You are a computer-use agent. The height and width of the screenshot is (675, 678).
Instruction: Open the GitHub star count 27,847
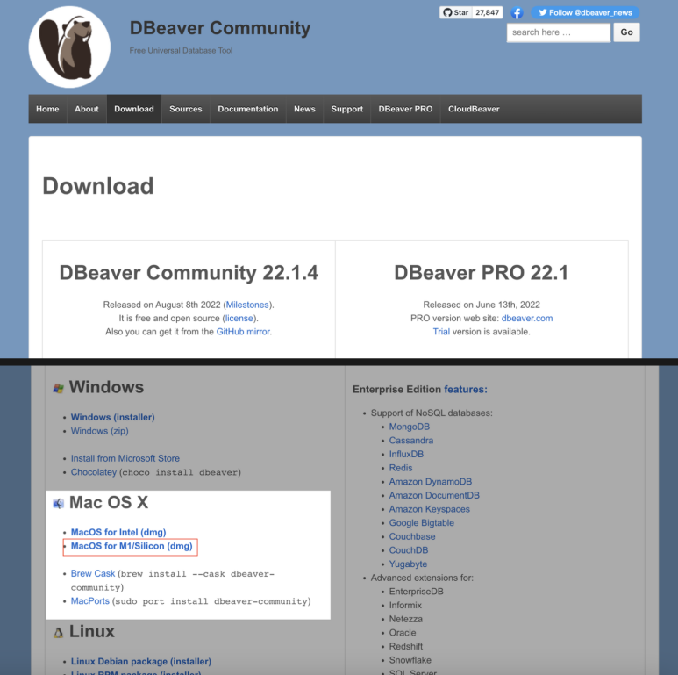(488, 12)
